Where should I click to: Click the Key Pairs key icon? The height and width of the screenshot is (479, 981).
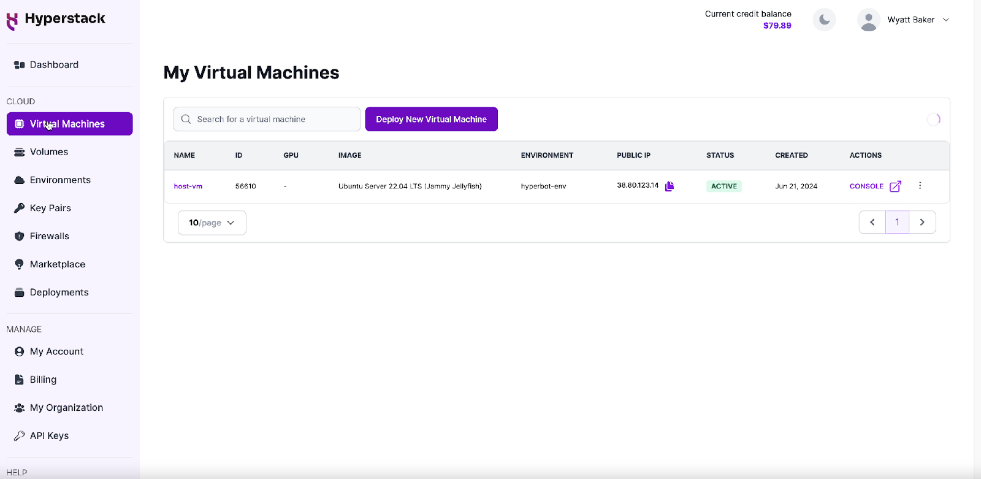coord(19,209)
